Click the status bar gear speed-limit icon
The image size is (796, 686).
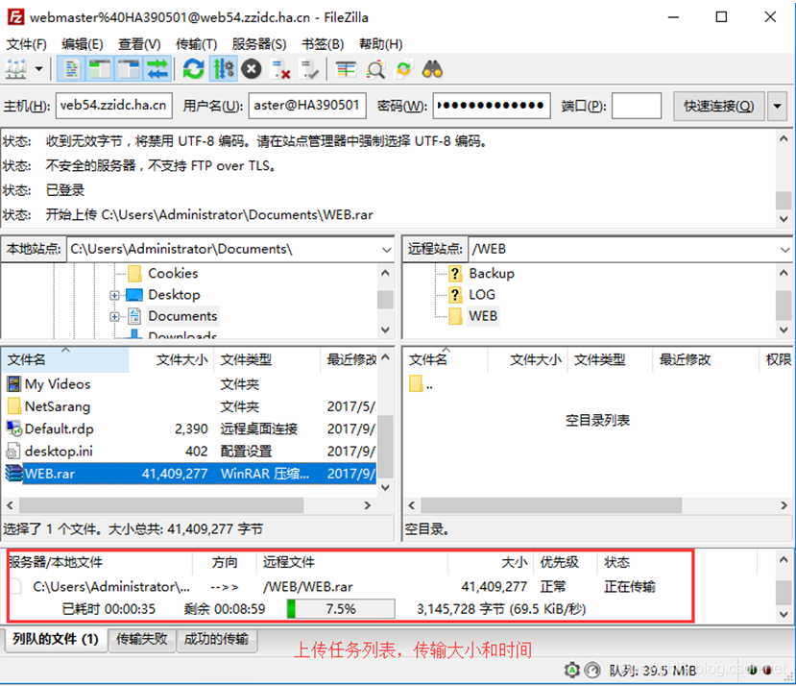pyautogui.click(x=572, y=671)
